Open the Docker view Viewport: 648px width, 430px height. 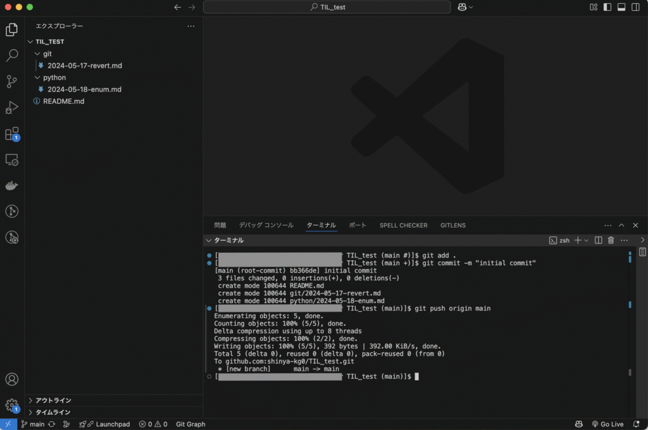click(12, 185)
